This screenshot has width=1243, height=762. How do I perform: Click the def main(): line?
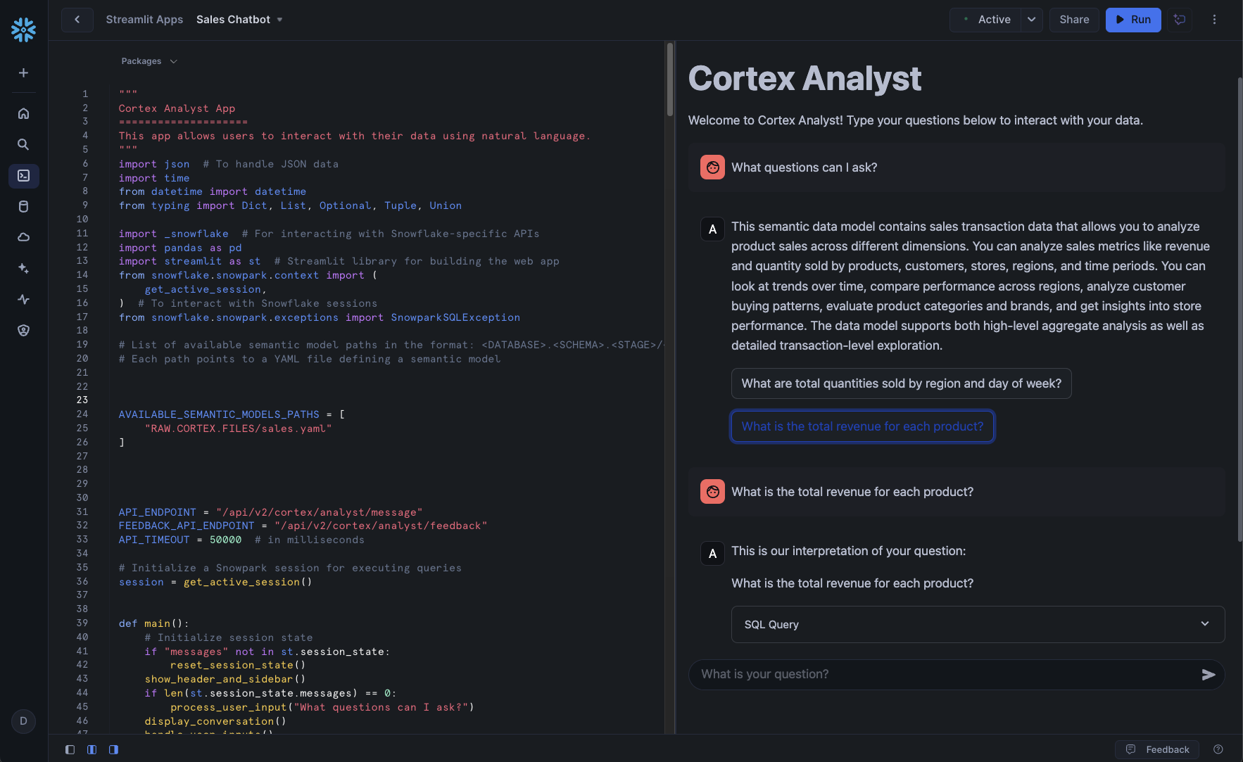click(x=154, y=623)
